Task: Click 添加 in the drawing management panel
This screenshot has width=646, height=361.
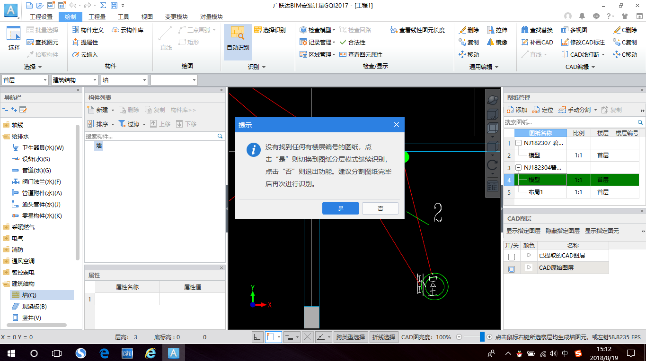Action: [x=517, y=110]
